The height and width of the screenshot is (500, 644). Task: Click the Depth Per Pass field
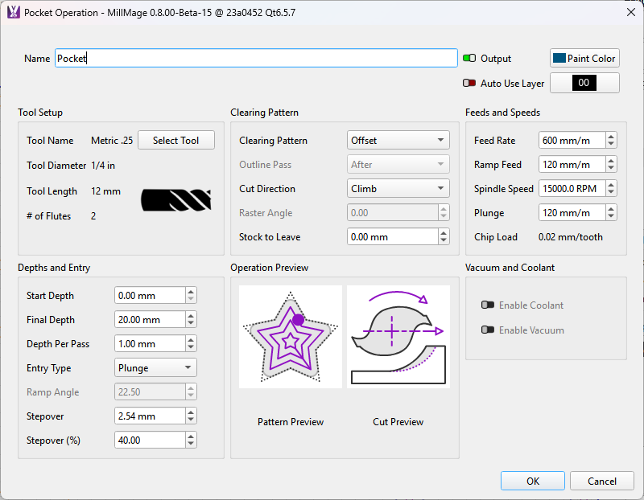150,344
